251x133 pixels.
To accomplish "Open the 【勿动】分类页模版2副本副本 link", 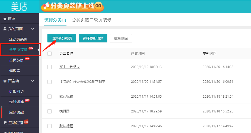I will pyautogui.click(x=82, y=81).
